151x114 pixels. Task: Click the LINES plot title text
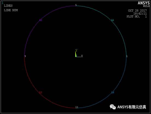[x=8, y=6]
